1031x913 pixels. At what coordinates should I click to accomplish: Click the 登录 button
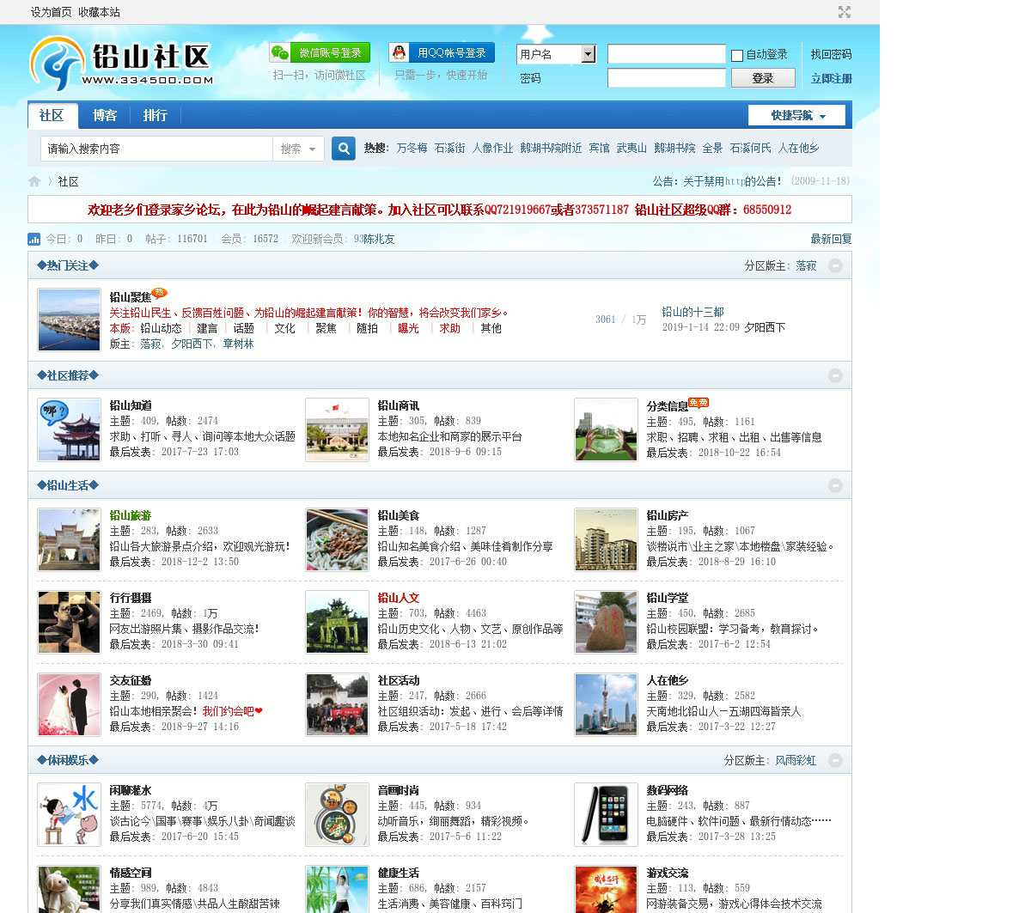click(763, 78)
